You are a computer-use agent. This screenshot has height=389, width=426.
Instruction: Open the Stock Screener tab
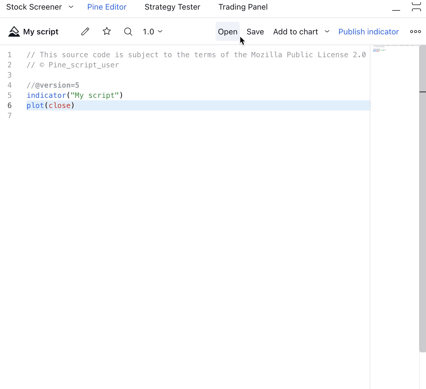tap(34, 7)
